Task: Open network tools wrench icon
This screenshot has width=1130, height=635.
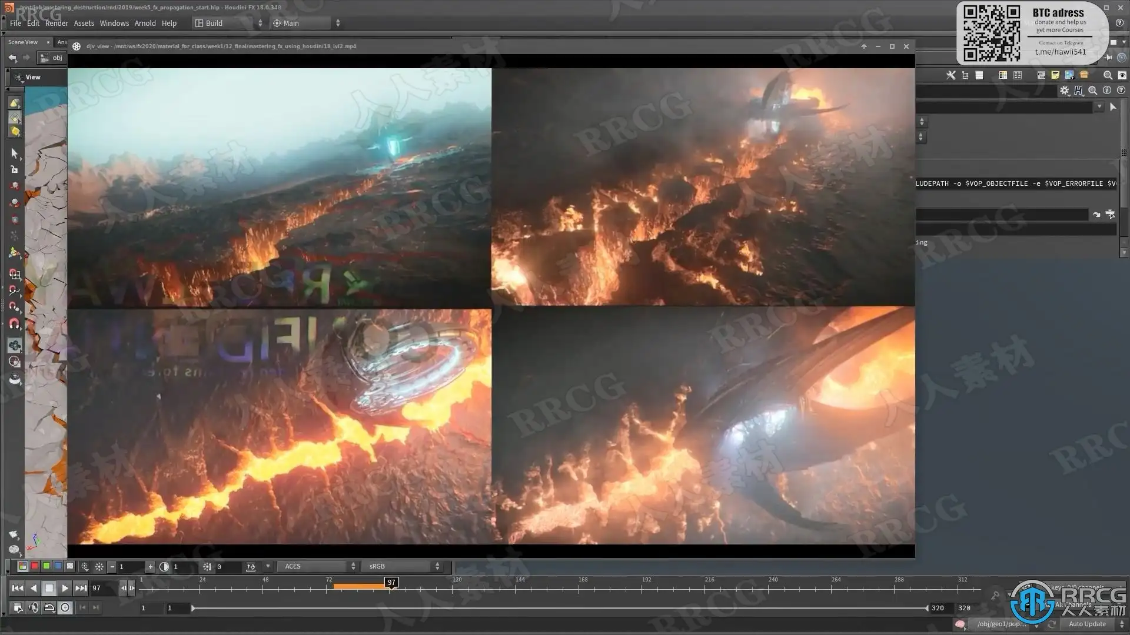Action: (x=950, y=75)
